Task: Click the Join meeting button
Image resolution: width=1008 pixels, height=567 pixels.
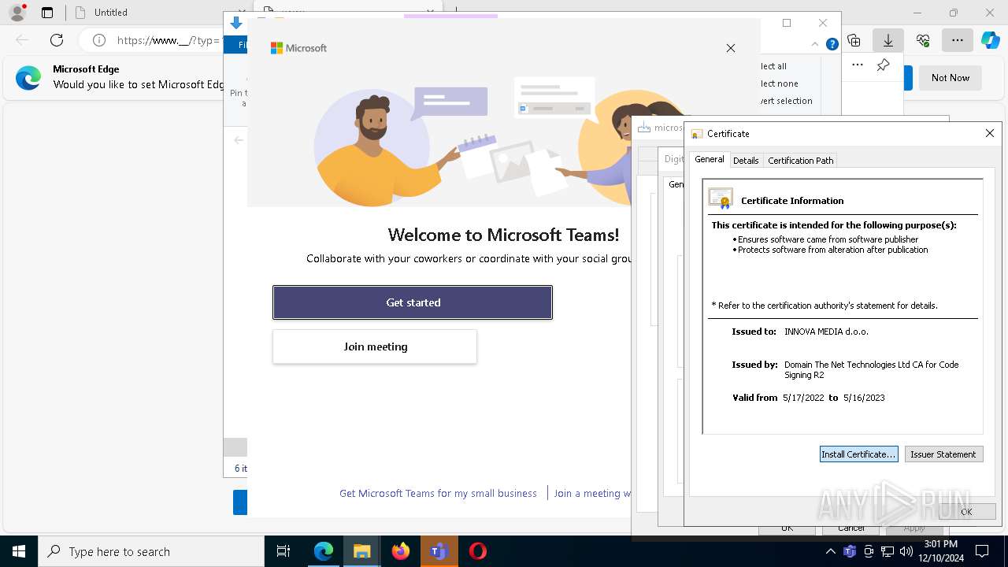Action: coord(375,346)
